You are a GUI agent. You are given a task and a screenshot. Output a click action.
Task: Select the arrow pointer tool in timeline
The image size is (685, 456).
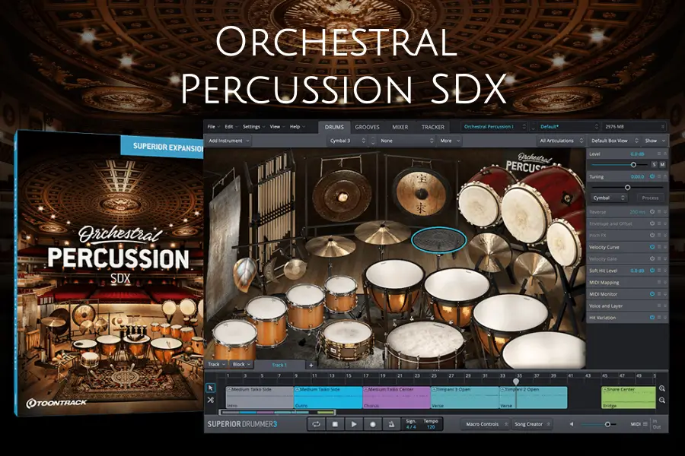[211, 388]
